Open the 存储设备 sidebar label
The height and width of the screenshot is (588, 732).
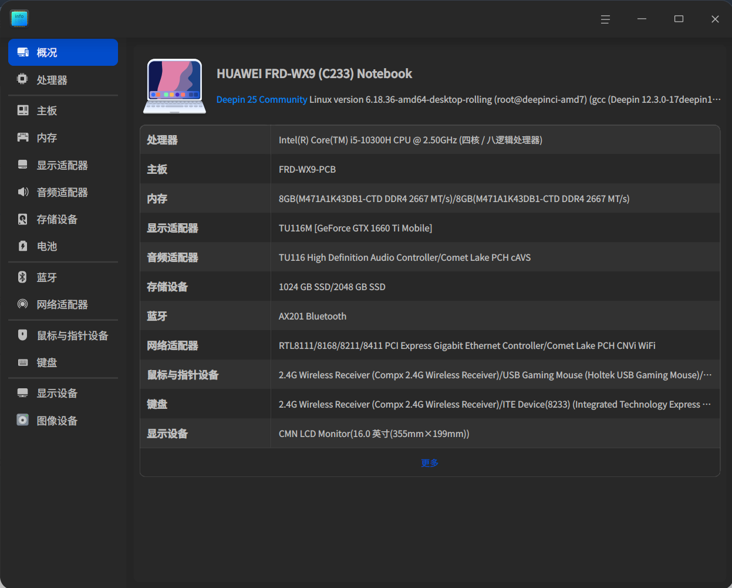[57, 219]
